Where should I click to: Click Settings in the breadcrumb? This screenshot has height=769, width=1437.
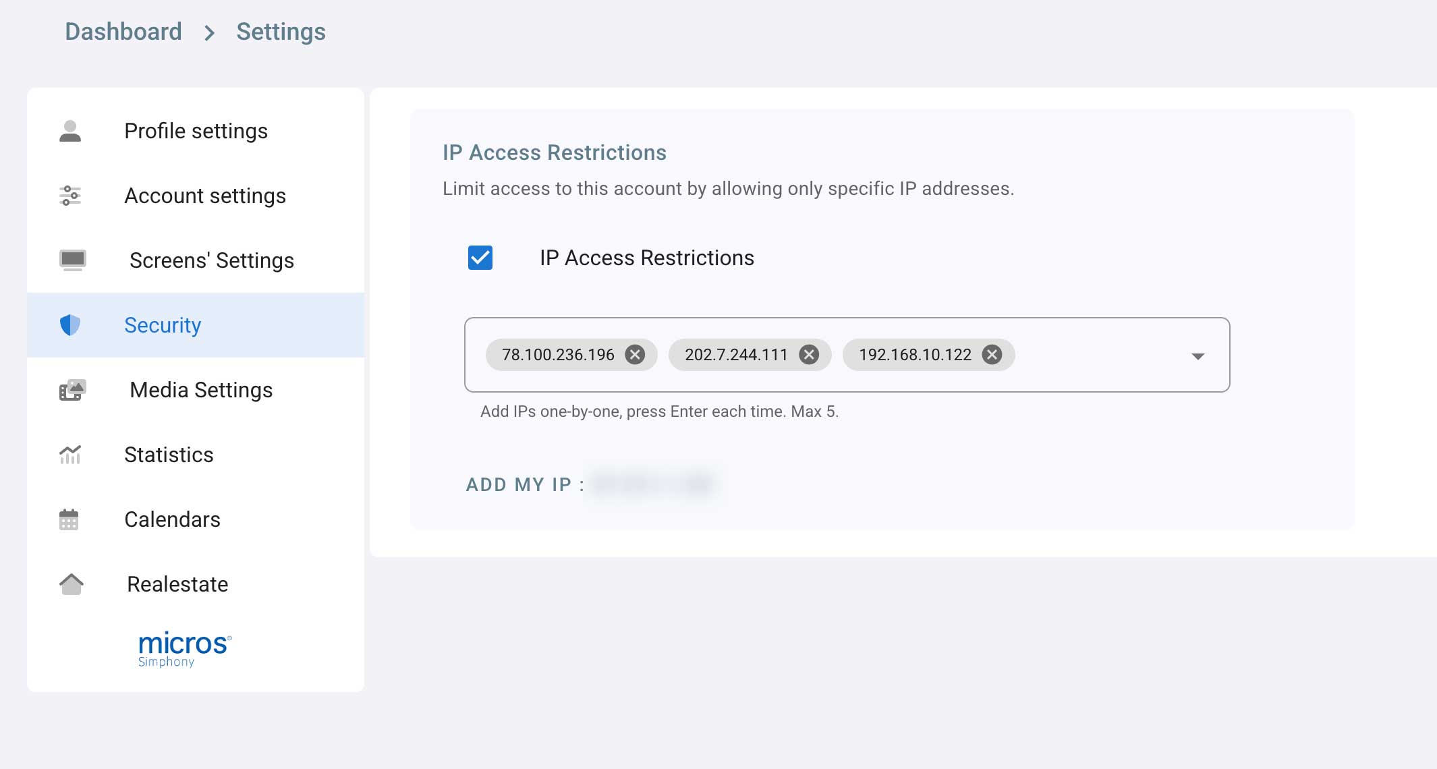(x=281, y=31)
